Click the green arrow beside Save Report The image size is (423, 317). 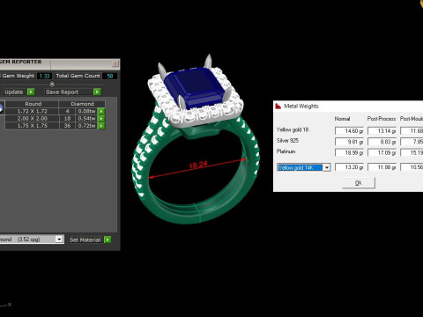[x=97, y=92]
